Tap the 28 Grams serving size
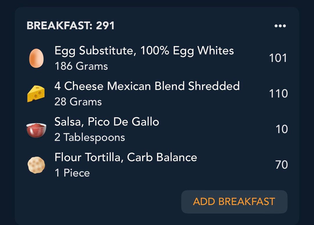The width and height of the screenshot is (314, 225). coord(78,101)
